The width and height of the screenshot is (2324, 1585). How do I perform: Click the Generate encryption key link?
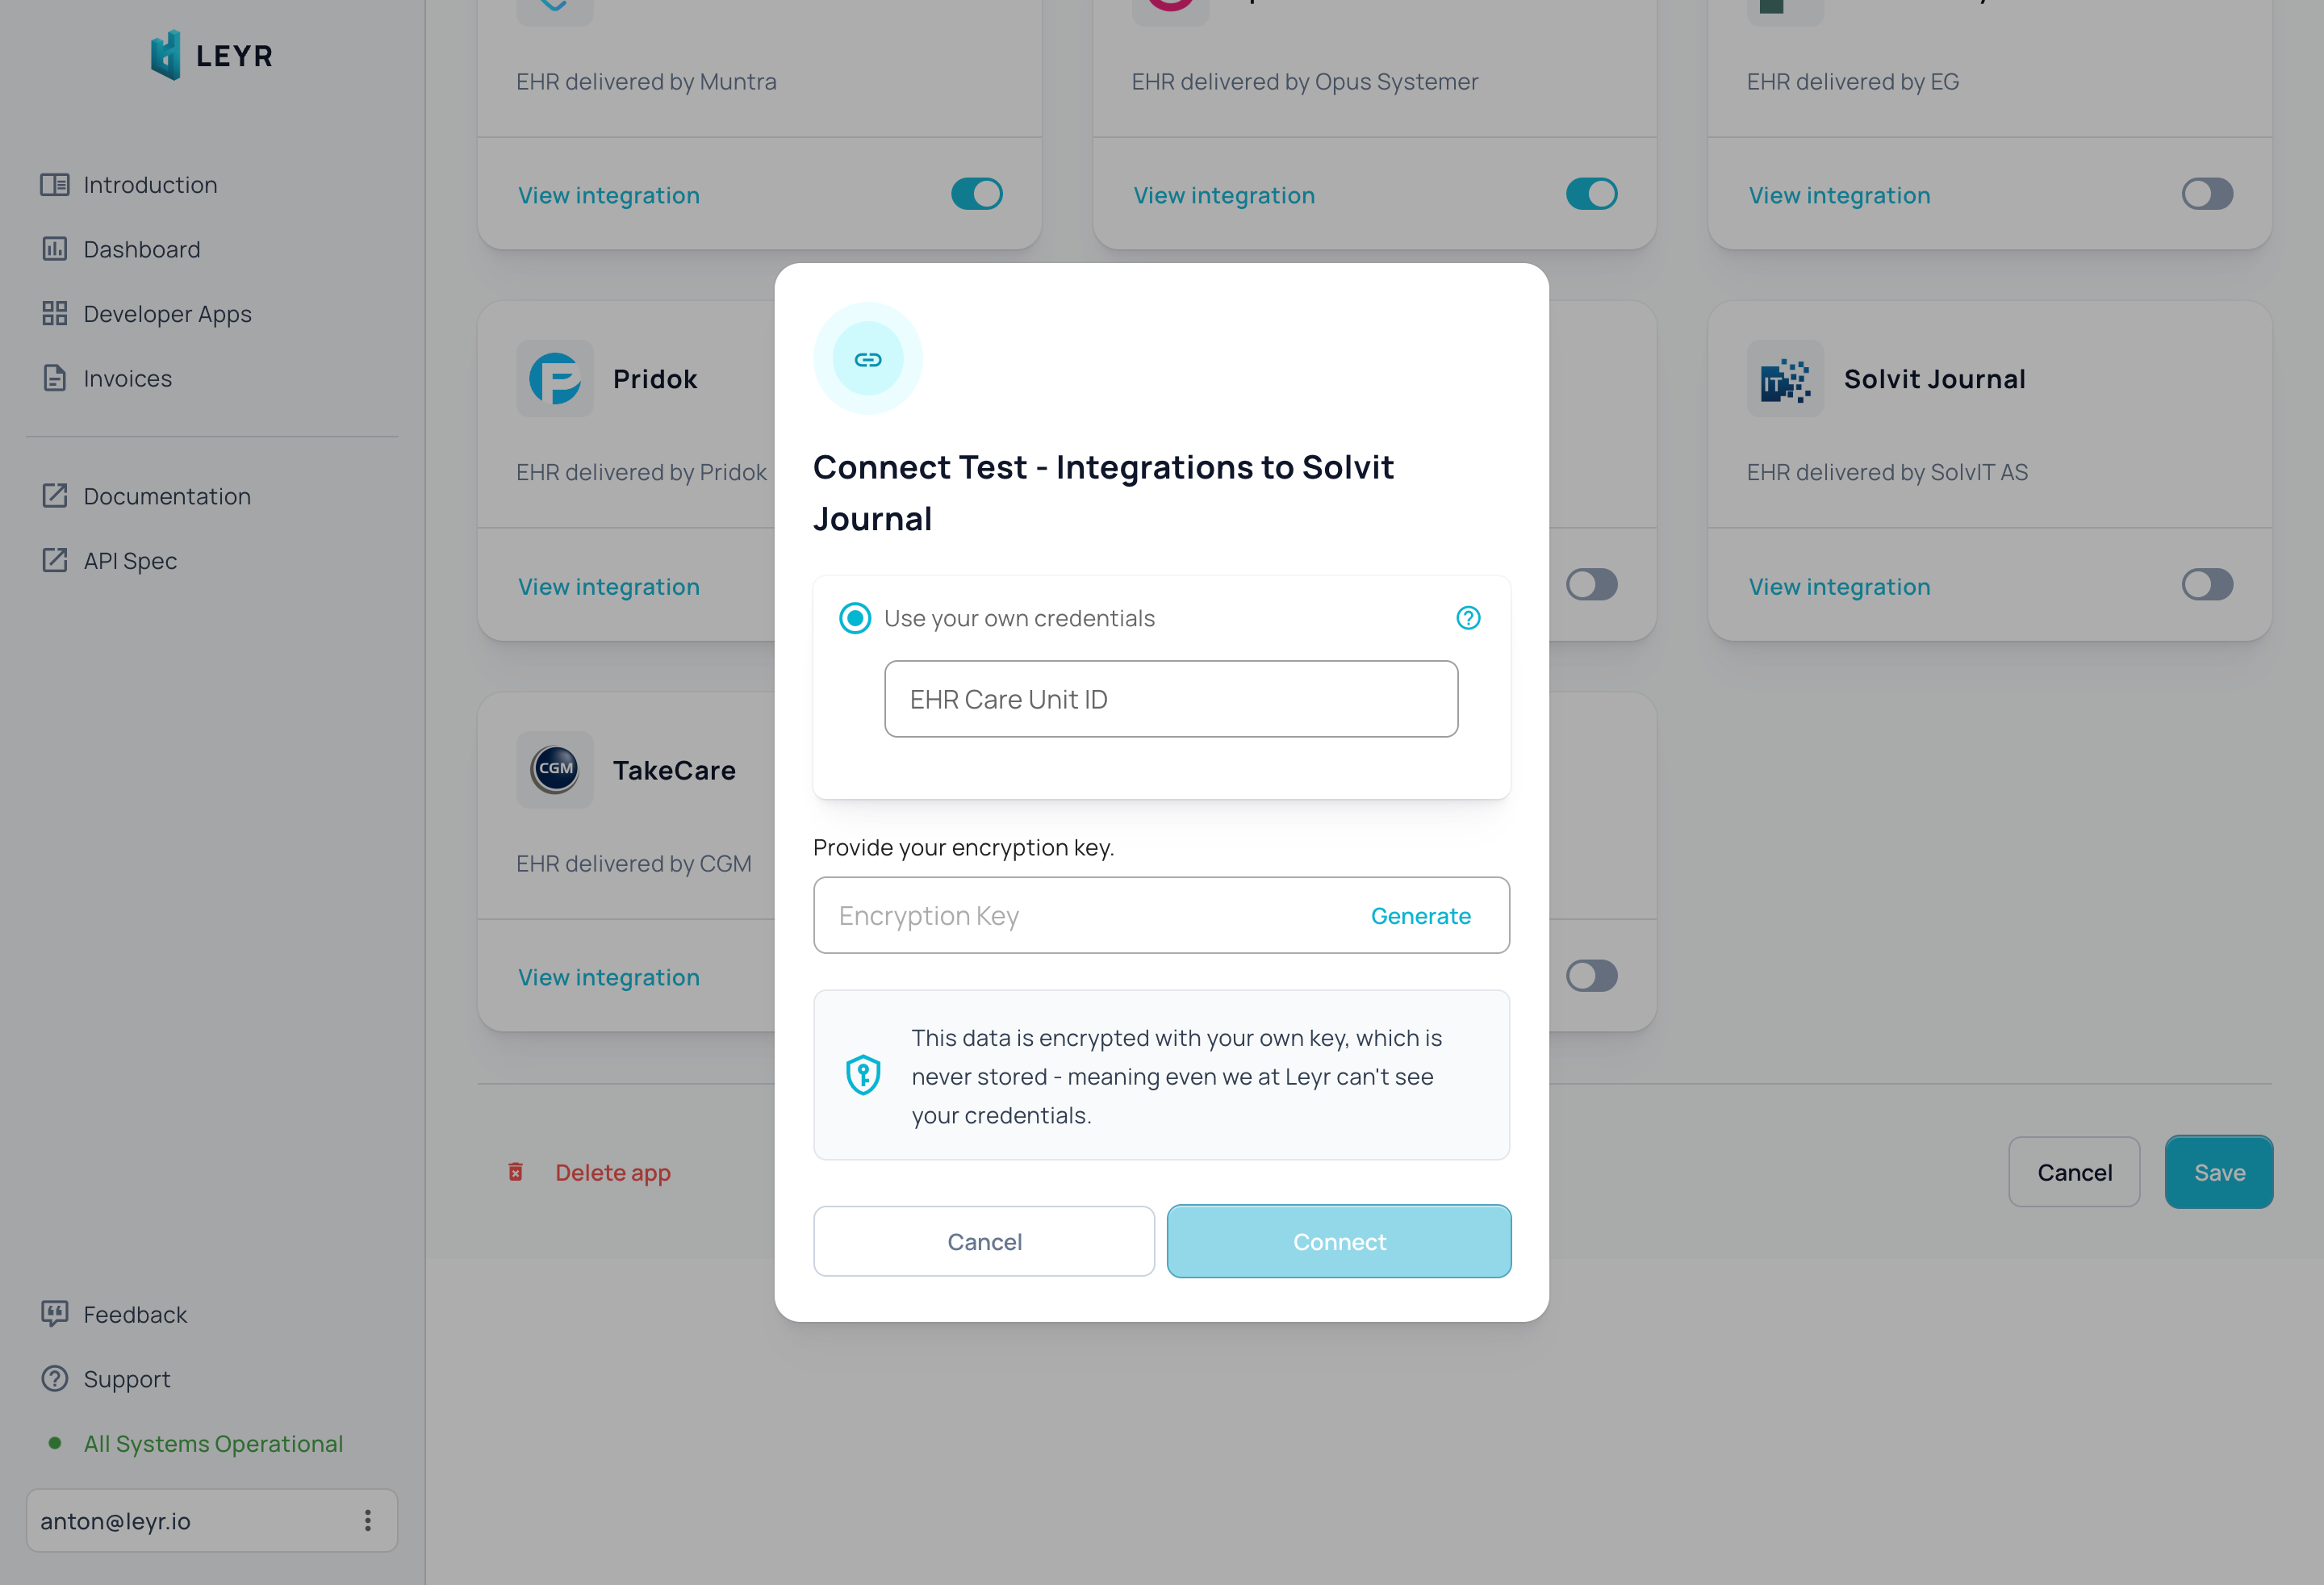point(1420,915)
